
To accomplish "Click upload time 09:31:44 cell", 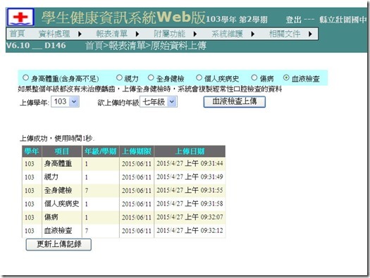I will click(190, 163).
